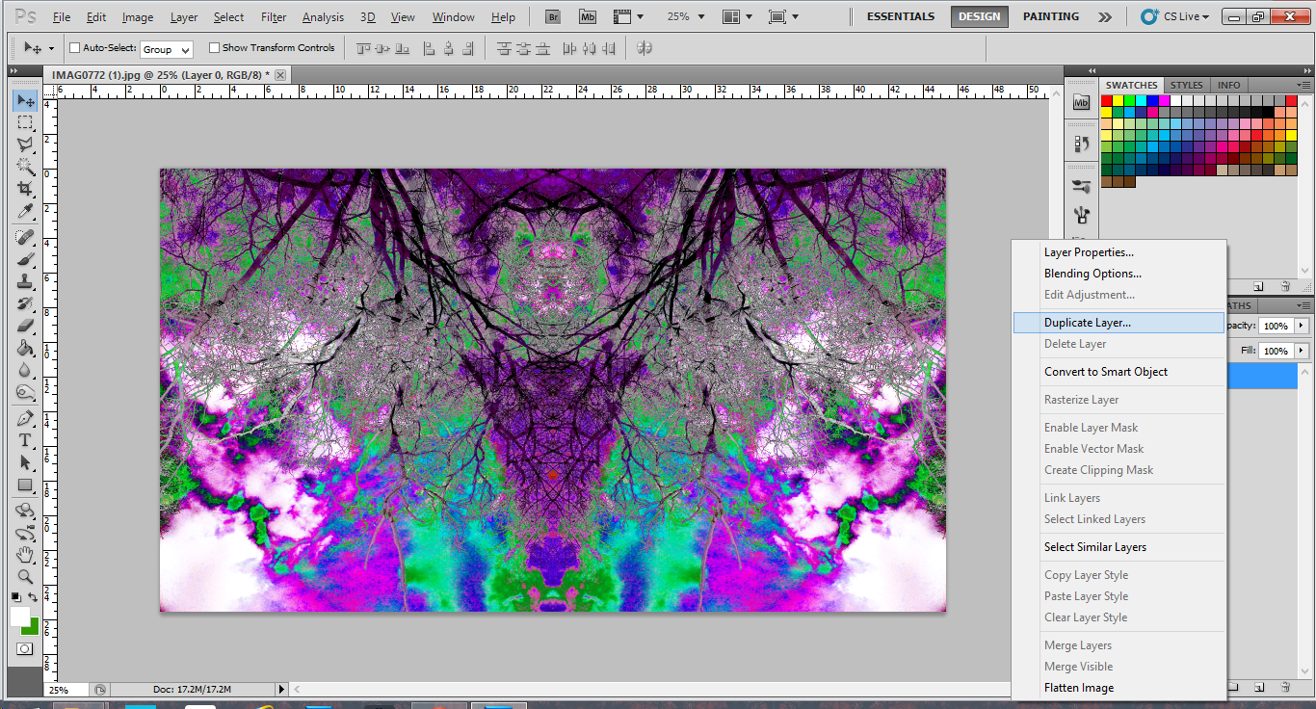Screen dimensions: 1316x709
Task: Select the Rectangle shape tool
Action: (x=25, y=485)
